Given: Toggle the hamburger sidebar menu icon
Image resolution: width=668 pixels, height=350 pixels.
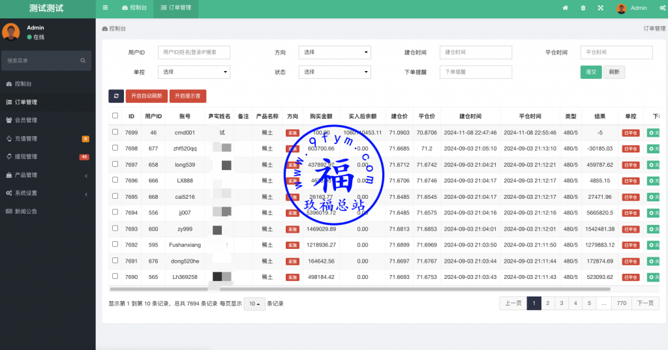Looking at the screenshot, I should tap(105, 8).
